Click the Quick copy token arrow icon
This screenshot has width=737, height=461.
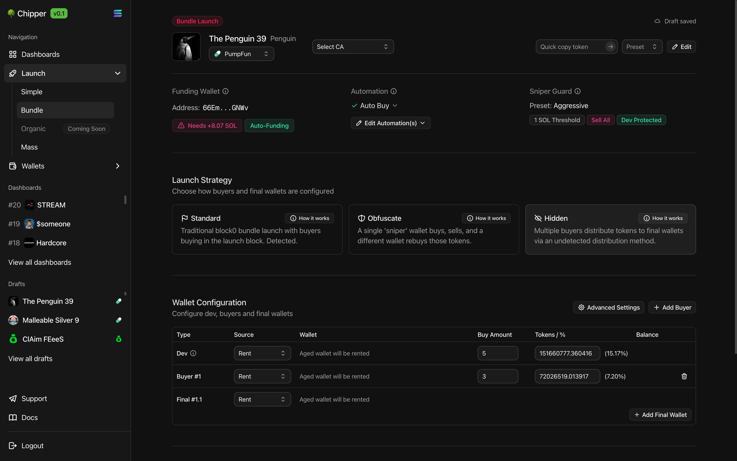tap(610, 47)
